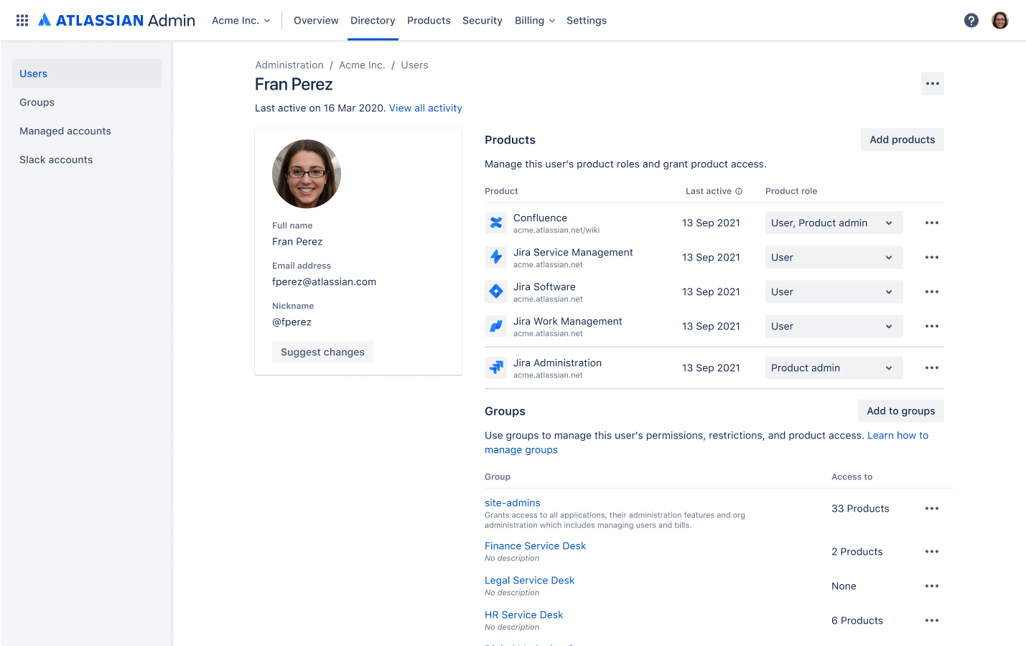
Task: Open more options for Jira Work Management
Action: click(932, 326)
